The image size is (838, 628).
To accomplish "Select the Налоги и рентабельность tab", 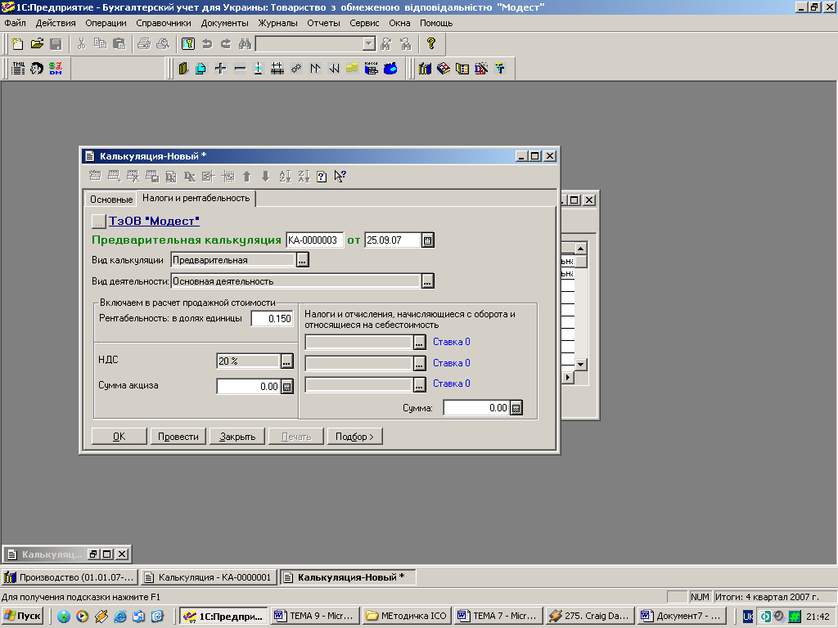I will 196,198.
